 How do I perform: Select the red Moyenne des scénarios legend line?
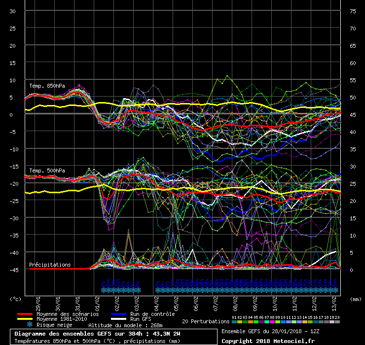[x=25, y=314]
